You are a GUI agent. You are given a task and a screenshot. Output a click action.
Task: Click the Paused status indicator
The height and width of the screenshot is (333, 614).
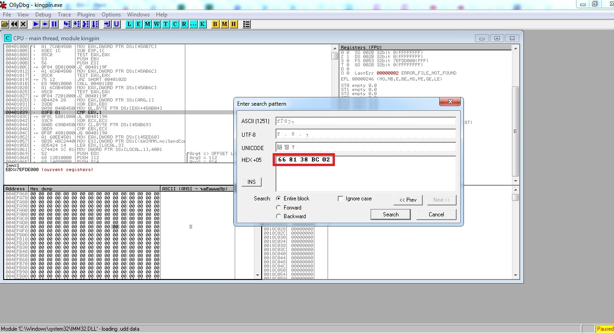(605, 329)
